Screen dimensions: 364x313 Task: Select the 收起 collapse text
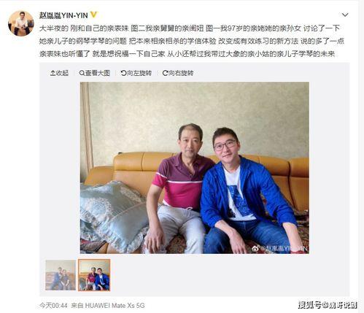coord(62,73)
